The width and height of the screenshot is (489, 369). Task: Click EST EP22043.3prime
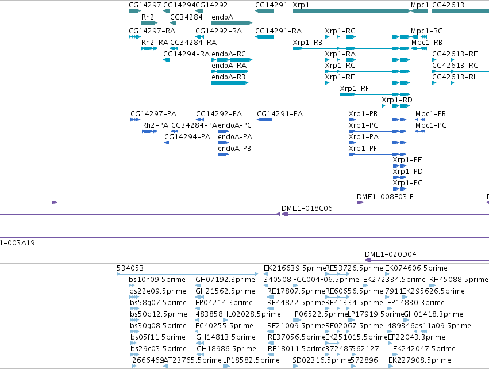point(416,337)
